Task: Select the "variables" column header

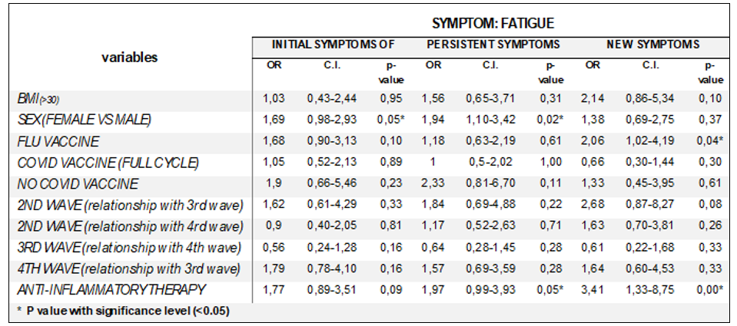Action: pyautogui.click(x=129, y=57)
